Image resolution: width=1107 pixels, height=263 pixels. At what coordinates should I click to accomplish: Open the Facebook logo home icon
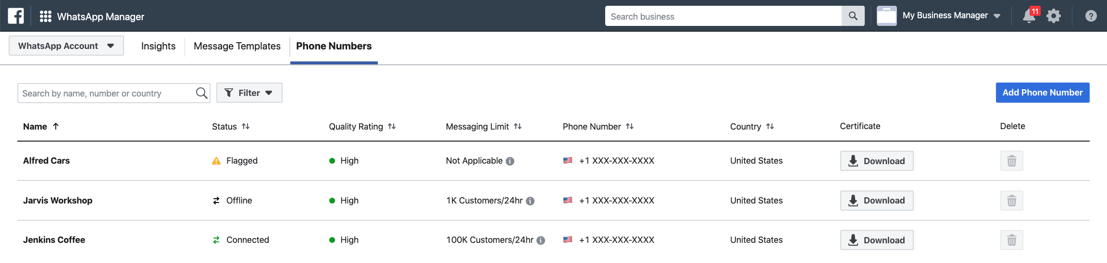click(x=16, y=16)
